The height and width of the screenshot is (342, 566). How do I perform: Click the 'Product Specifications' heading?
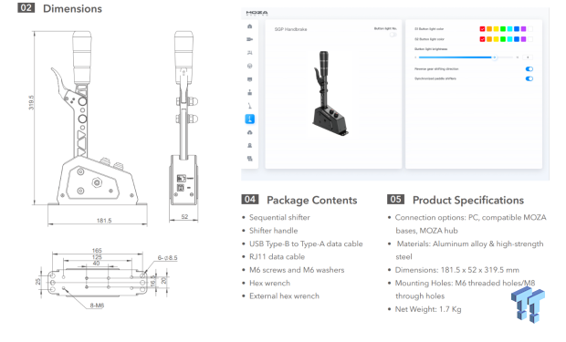point(468,201)
